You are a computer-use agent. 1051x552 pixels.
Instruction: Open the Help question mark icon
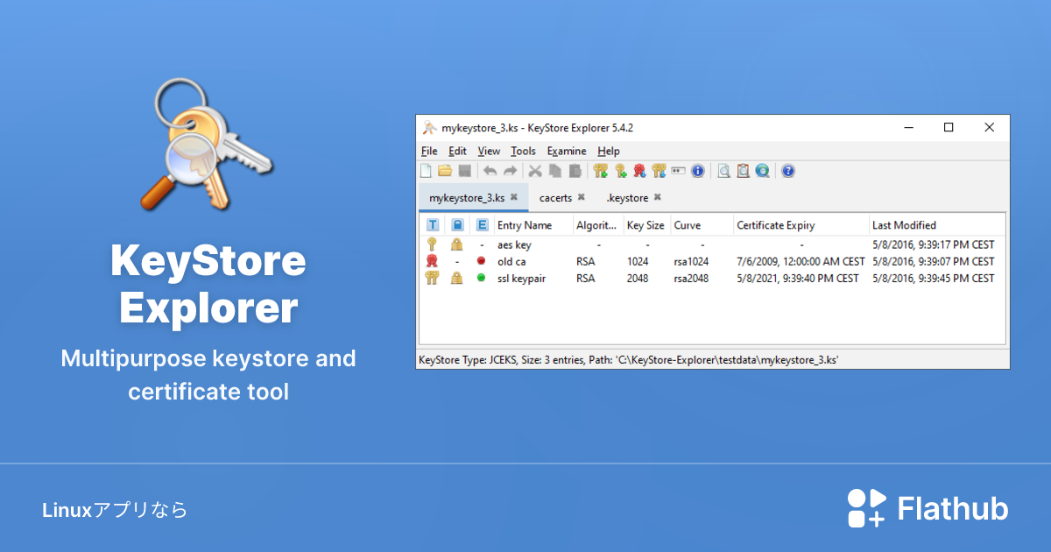[x=787, y=171]
